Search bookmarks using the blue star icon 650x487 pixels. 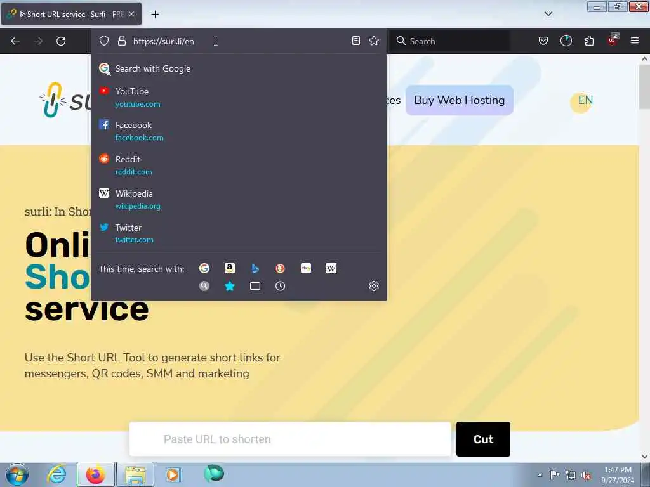[230, 286]
